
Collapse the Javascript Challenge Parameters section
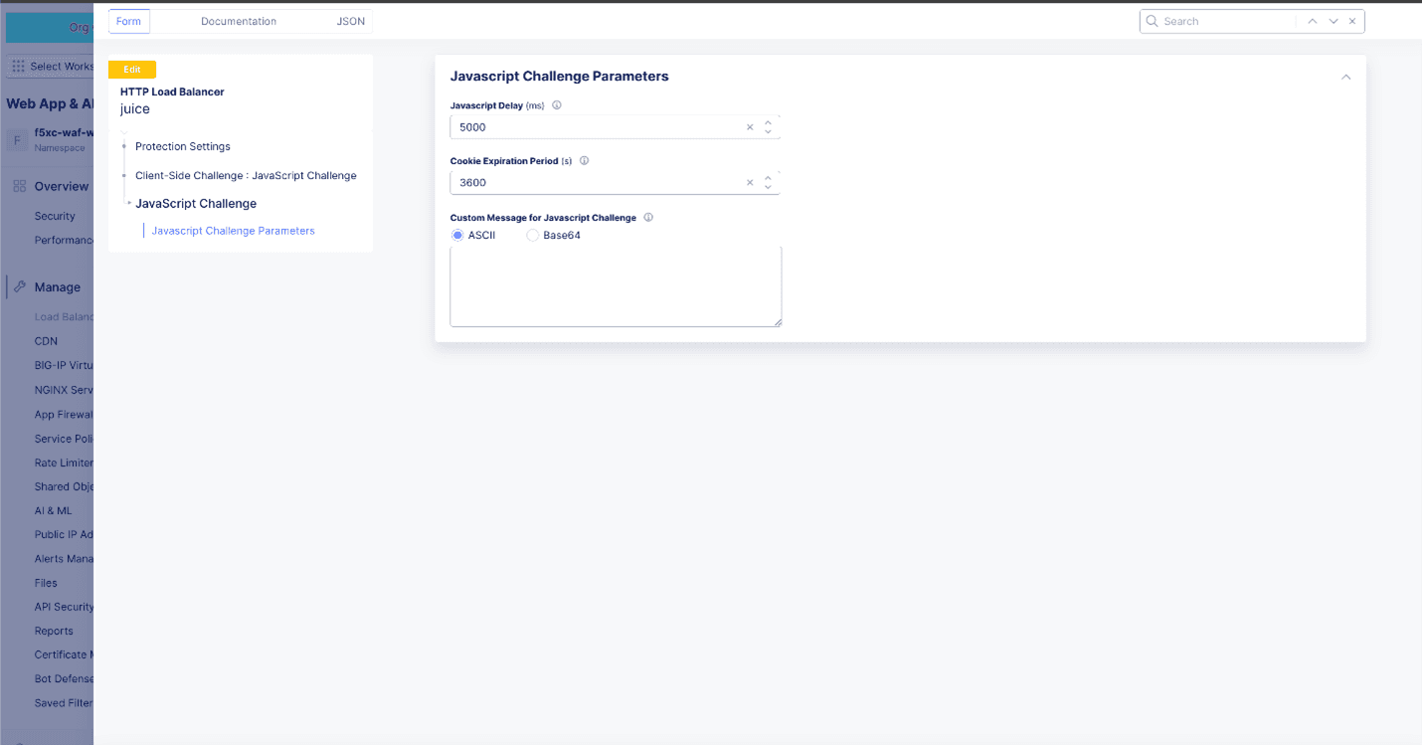point(1345,76)
